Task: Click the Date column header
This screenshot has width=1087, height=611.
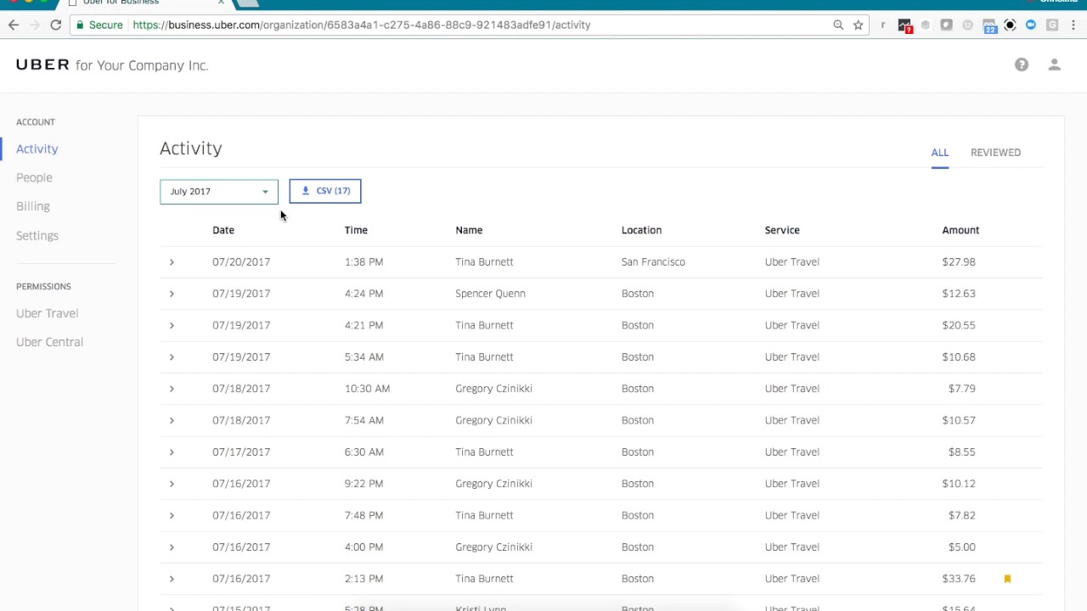Action: click(223, 230)
